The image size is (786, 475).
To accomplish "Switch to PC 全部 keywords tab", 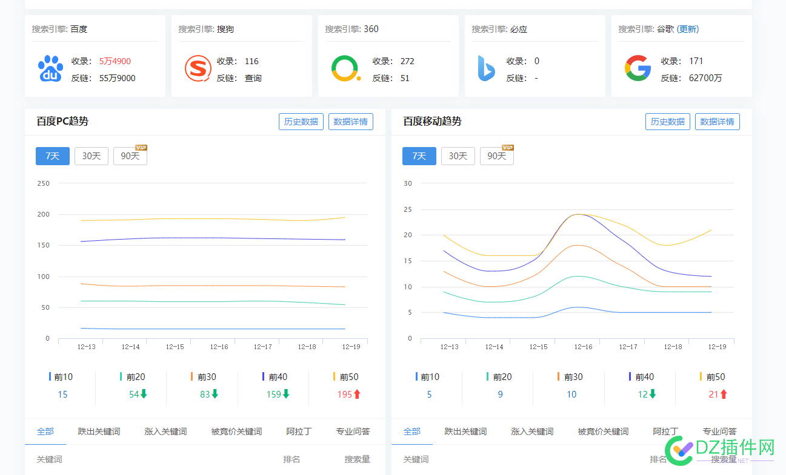I will (x=45, y=431).
